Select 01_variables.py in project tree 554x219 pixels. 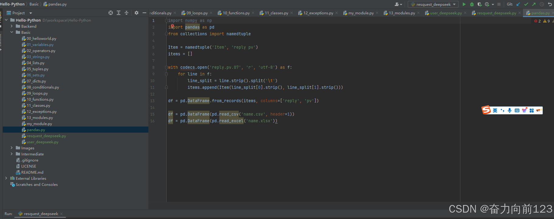tap(40, 44)
